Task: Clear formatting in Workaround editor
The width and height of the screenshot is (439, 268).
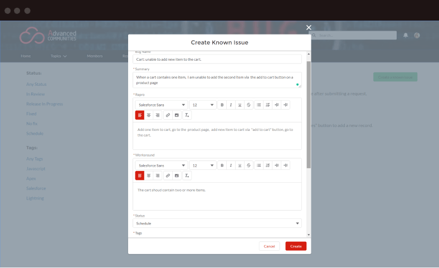Action: click(x=187, y=176)
